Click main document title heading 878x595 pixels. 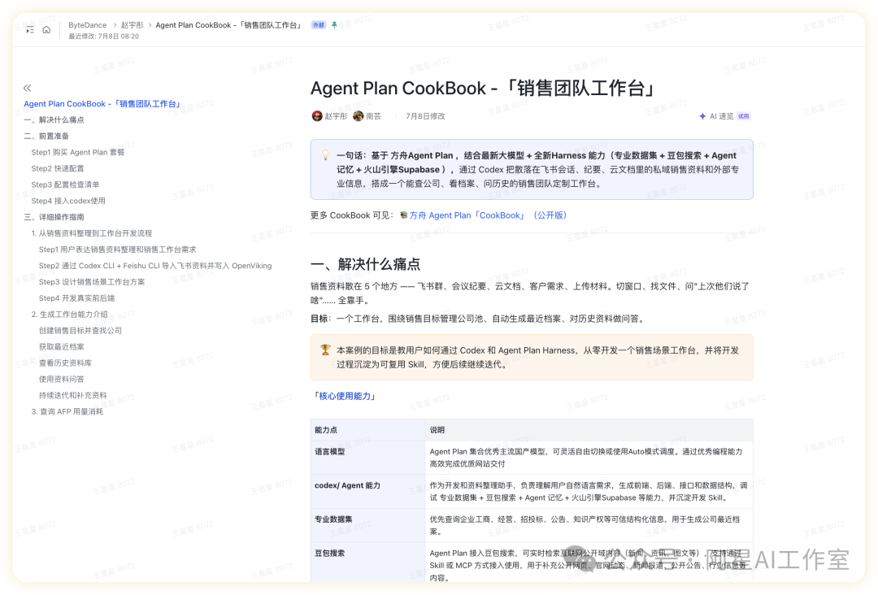(x=484, y=88)
